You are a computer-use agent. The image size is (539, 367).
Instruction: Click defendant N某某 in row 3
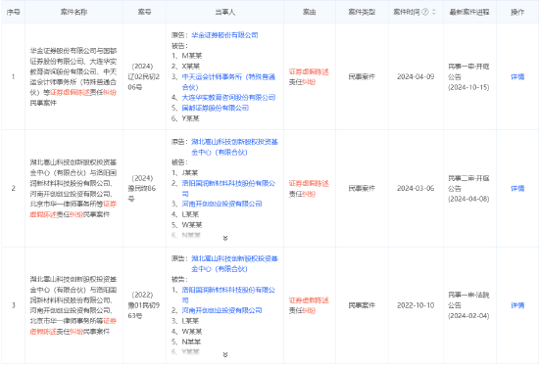pyautogui.click(x=191, y=342)
